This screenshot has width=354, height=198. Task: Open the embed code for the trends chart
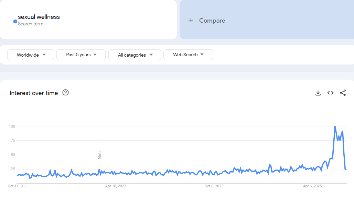[330, 93]
